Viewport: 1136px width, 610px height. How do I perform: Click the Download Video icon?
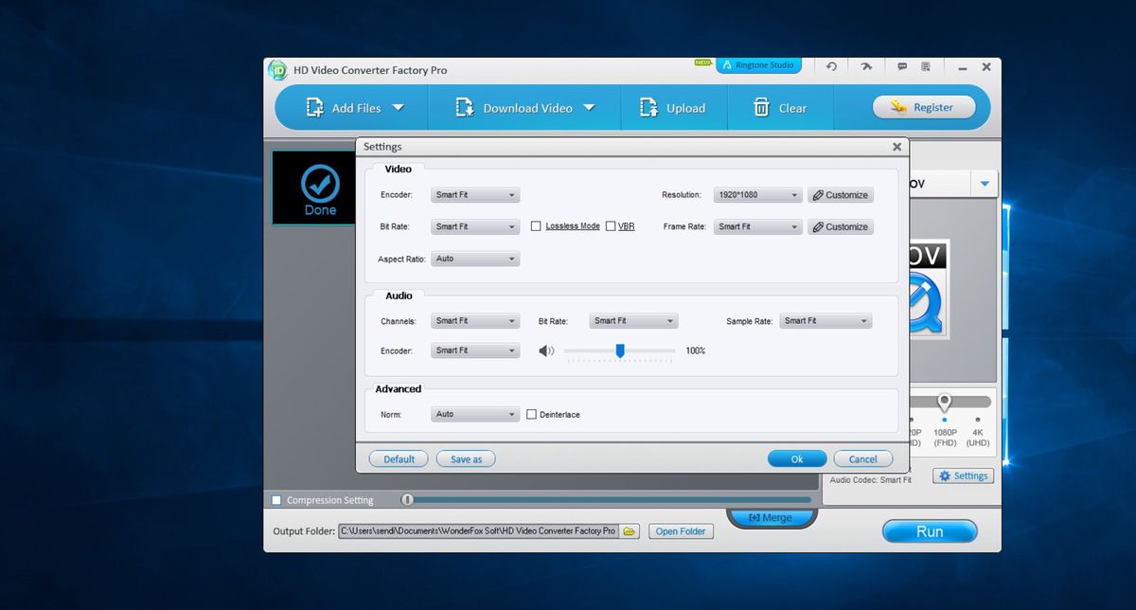(465, 107)
